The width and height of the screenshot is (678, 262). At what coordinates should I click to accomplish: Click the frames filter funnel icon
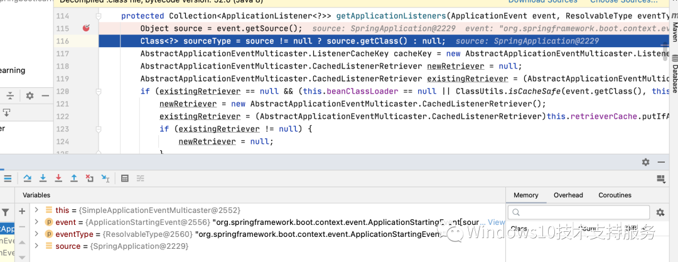click(x=6, y=212)
